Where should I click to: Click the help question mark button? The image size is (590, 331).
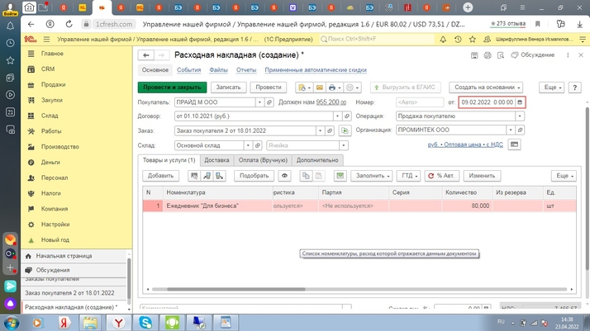tap(575, 87)
